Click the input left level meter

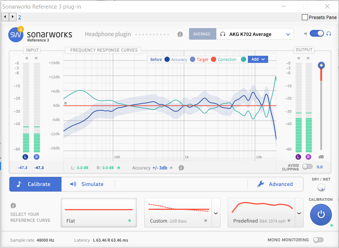[x=26, y=107]
